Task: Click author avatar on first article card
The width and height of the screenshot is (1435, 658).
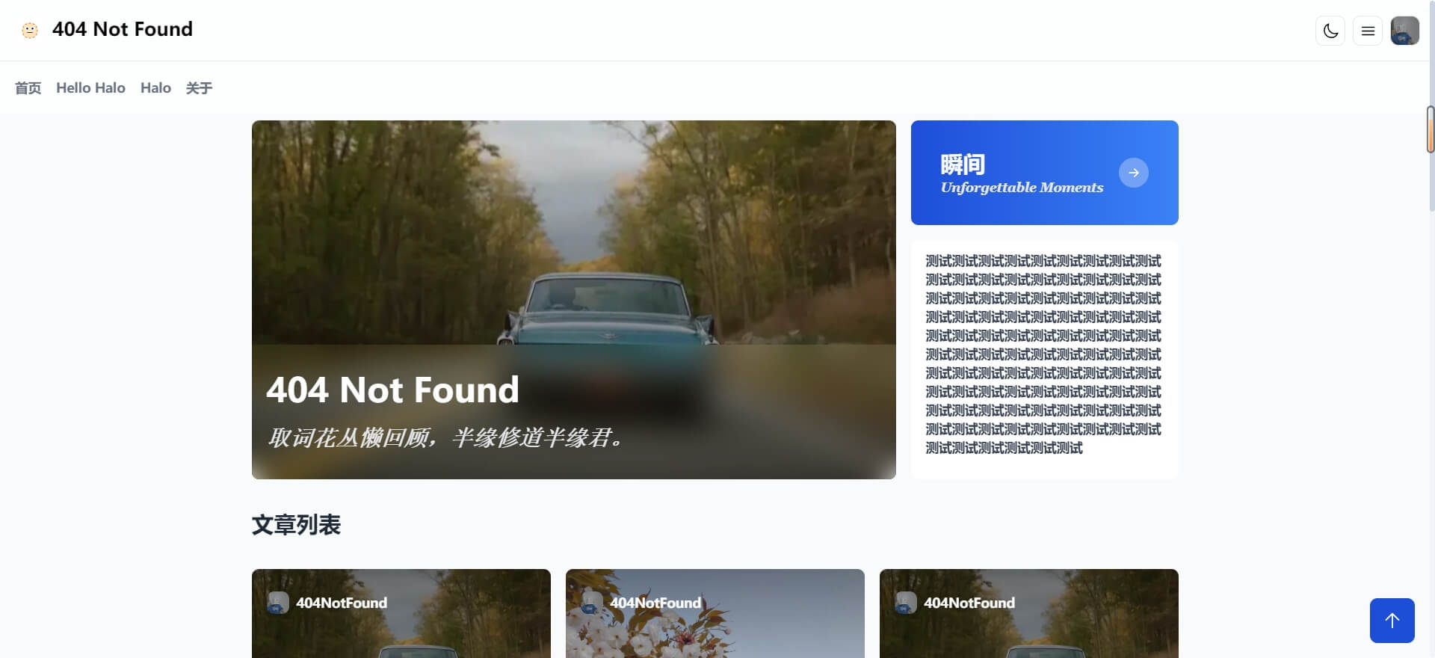Action: point(278,603)
